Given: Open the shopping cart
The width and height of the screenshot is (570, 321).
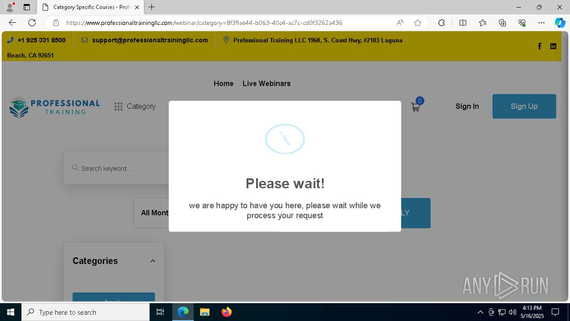Looking at the screenshot, I should 415,107.
